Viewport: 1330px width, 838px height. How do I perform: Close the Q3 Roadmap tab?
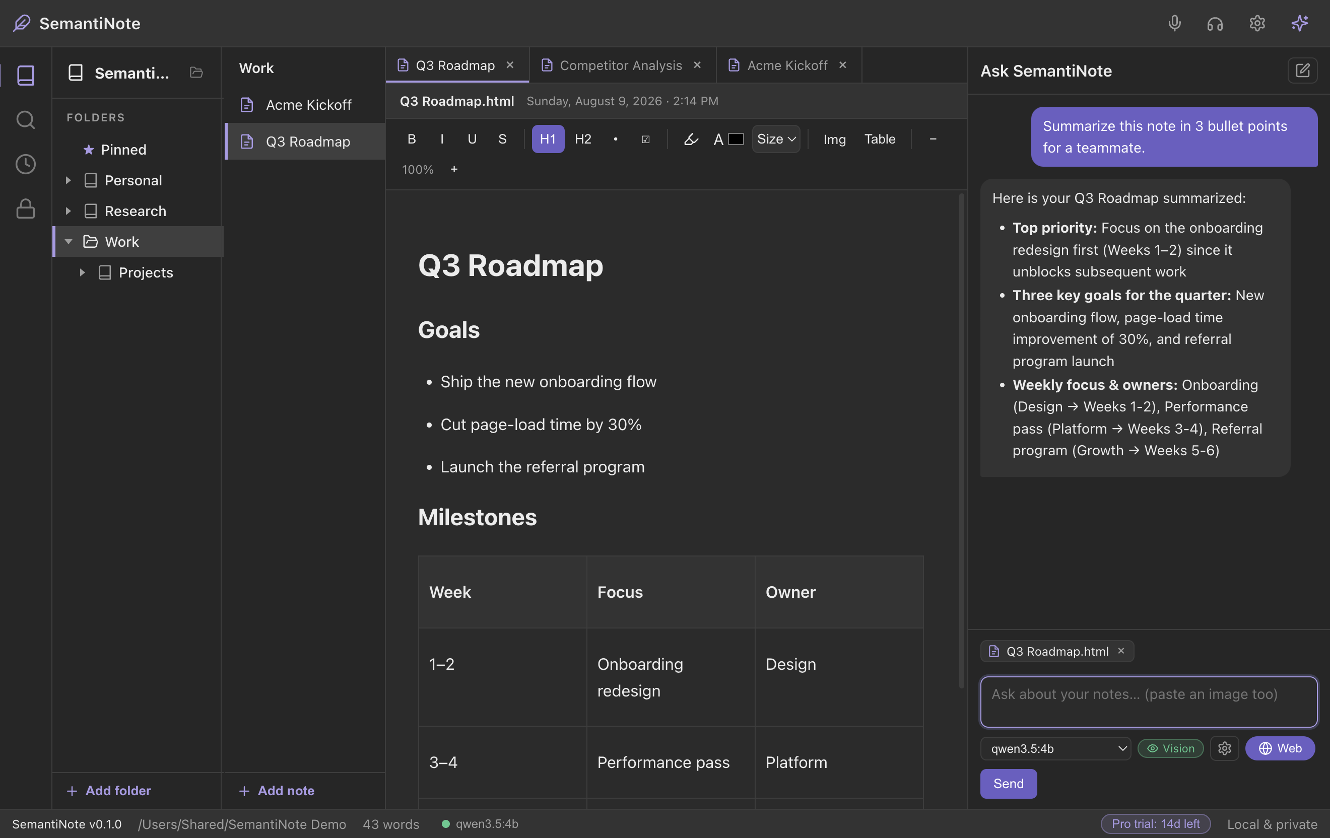(x=510, y=65)
